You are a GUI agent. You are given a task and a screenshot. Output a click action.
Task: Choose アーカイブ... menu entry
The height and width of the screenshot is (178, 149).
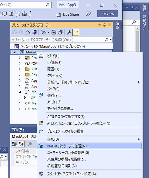[x=90, y=102]
